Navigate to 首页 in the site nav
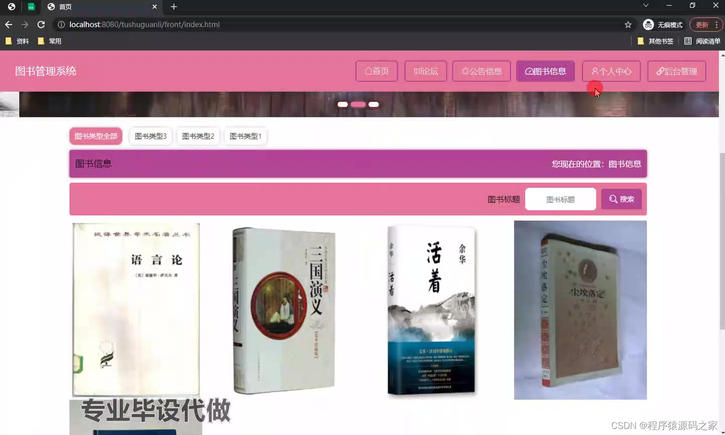 tap(377, 71)
